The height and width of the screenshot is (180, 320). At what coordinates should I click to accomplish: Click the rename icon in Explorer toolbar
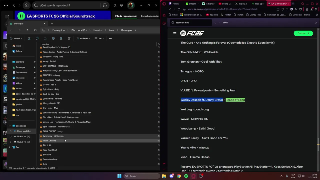click(53, 38)
